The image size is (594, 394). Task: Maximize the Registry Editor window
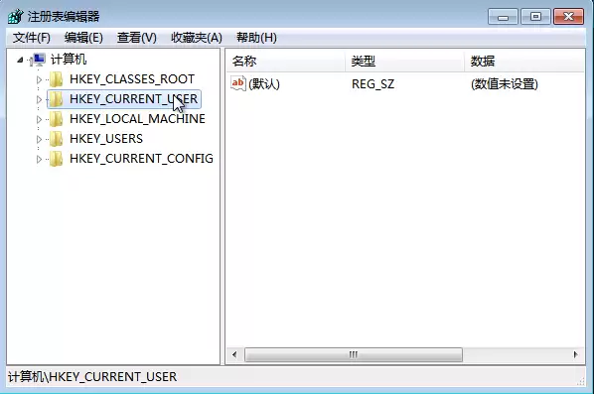[535, 17]
